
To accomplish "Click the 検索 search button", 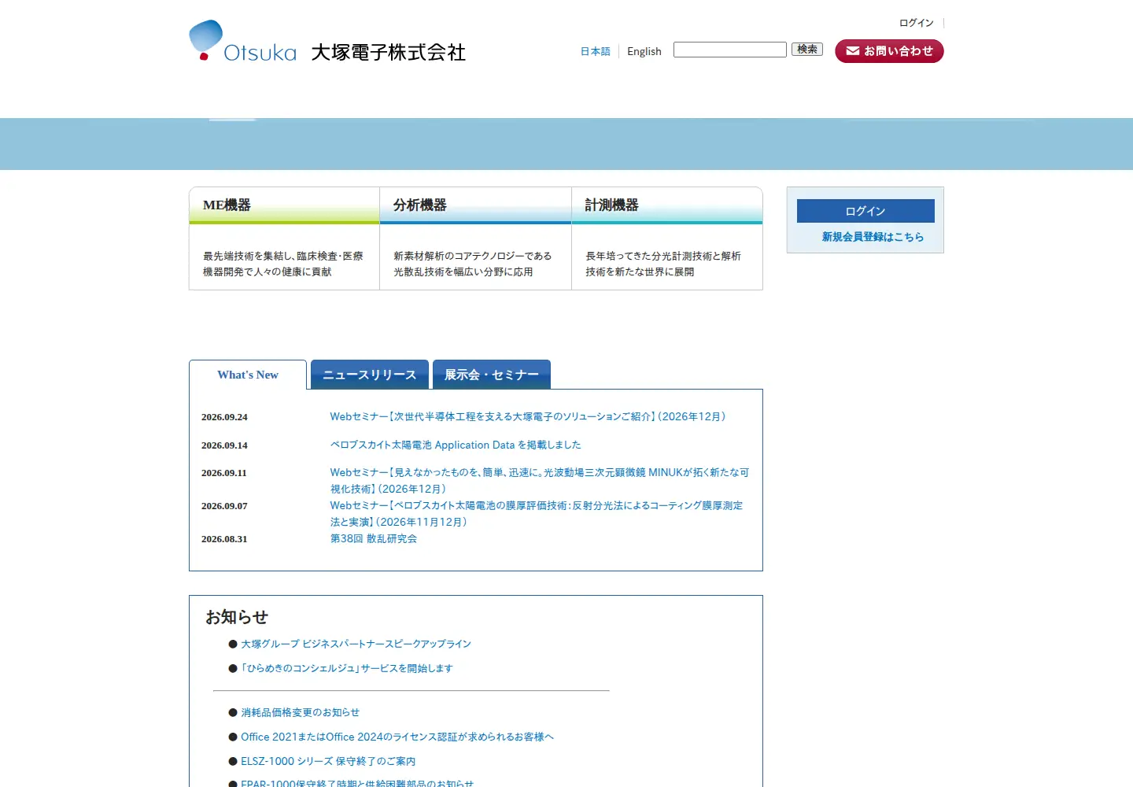I will [807, 50].
